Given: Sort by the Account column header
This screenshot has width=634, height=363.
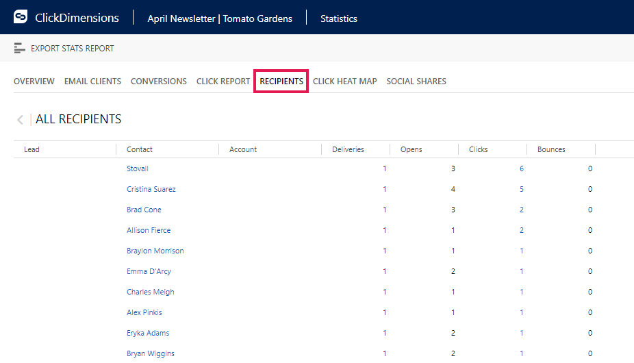Looking at the screenshot, I should point(243,149).
